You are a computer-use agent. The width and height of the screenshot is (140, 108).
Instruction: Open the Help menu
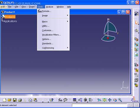pyautogui.click(x=69, y=7)
